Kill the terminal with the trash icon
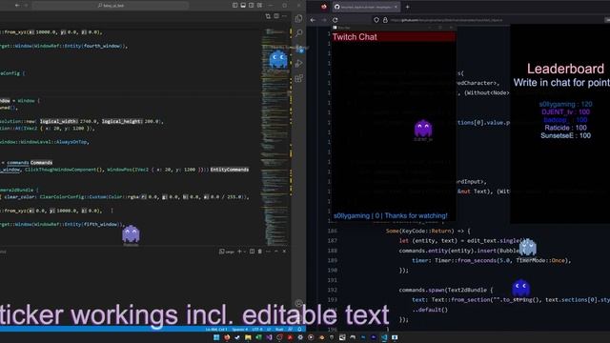Screen dimensions: 610x343 coord(260,252)
